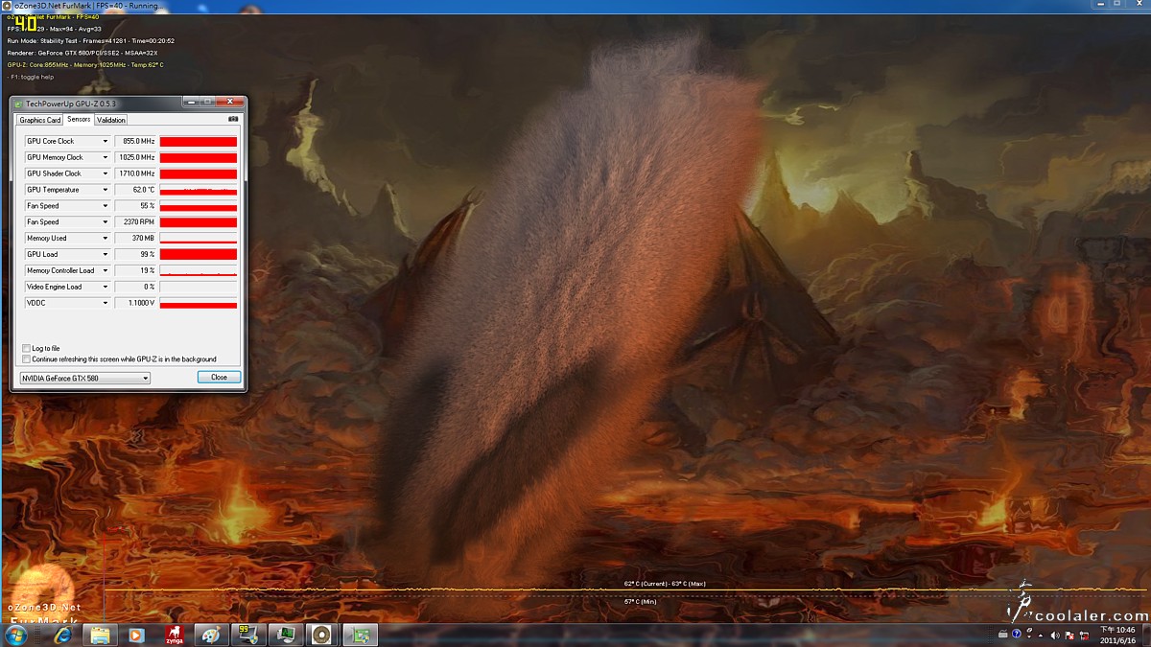Click the 370 MB memory used value
1151x647 pixels.
tap(135, 238)
